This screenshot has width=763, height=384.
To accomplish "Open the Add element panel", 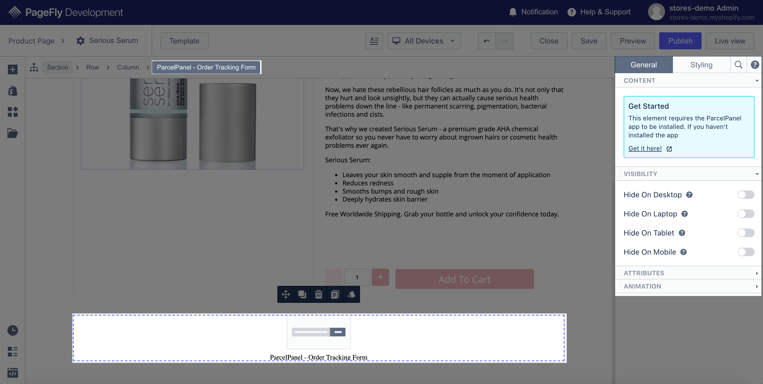I will [12, 70].
